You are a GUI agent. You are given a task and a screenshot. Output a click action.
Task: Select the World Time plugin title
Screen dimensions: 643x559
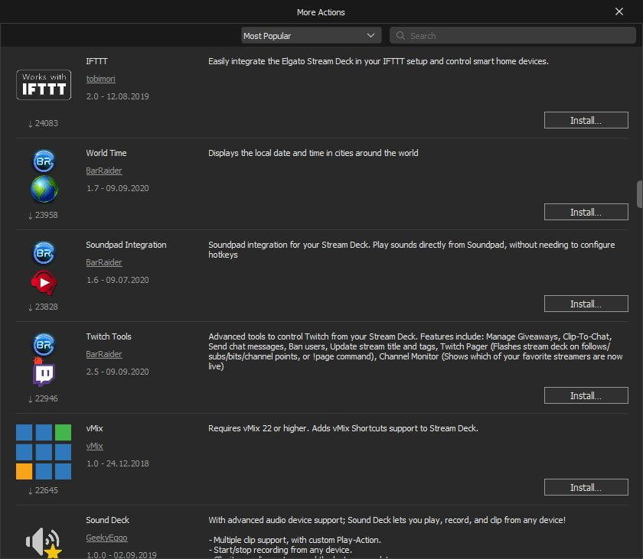click(x=106, y=153)
